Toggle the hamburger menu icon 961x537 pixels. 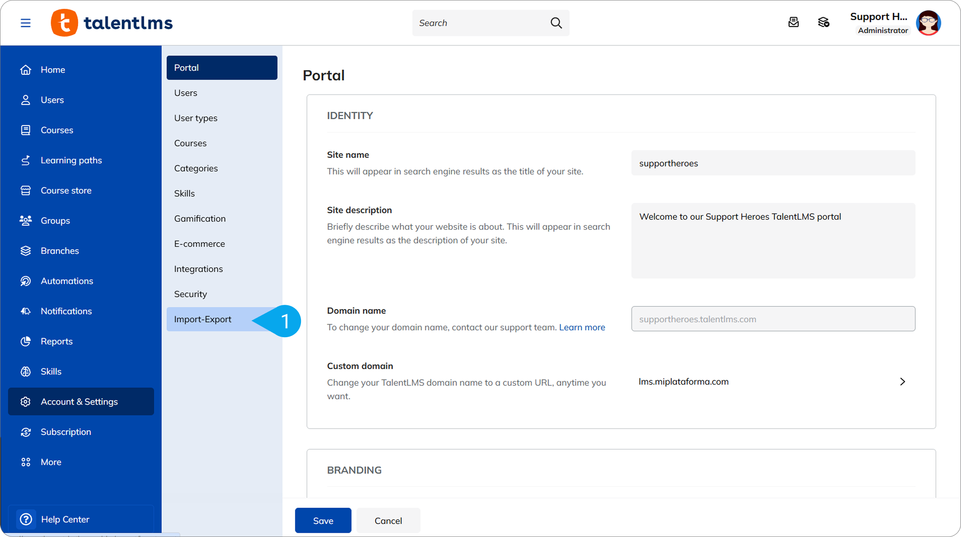pyautogui.click(x=26, y=23)
